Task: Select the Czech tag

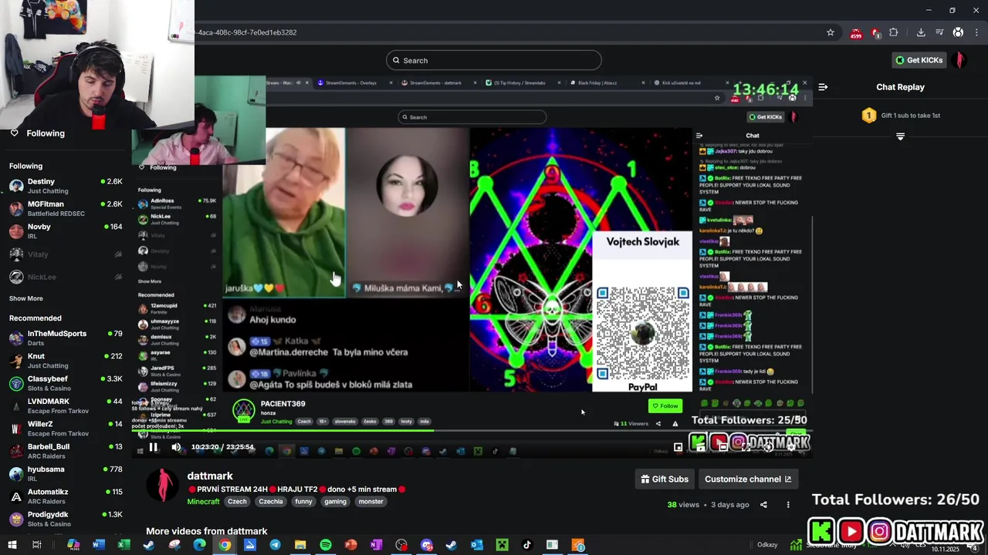Action: tap(237, 501)
